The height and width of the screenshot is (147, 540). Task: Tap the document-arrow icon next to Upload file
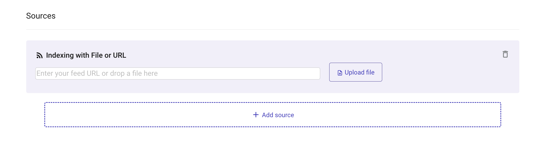(x=340, y=73)
